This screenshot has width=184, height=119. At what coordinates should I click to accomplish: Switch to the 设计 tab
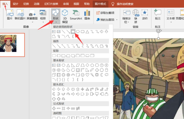[15, 4]
